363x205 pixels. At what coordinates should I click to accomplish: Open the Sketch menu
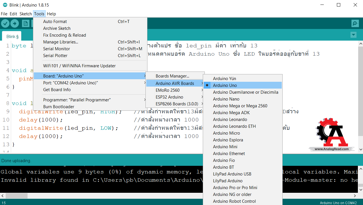(x=26, y=14)
